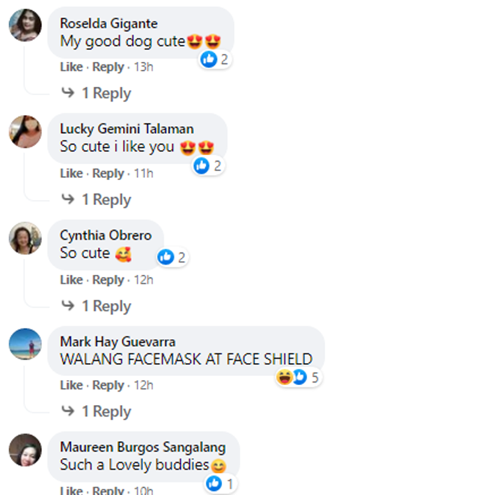493x495 pixels.
Task: View haha and like reactions on Mark Hay Guevarra's comment
Action: click(x=298, y=377)
